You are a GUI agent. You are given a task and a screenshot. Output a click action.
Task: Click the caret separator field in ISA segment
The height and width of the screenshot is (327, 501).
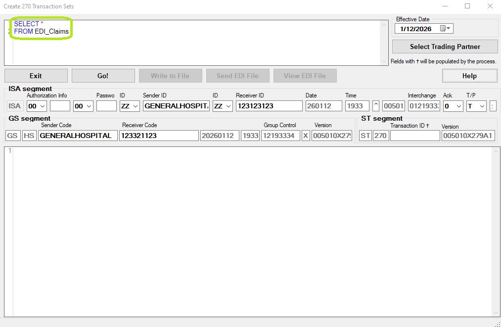[x=376, y=106]
